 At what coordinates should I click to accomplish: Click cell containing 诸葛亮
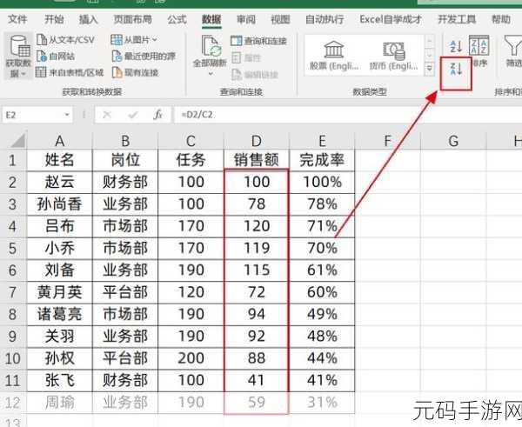[59, 314]
